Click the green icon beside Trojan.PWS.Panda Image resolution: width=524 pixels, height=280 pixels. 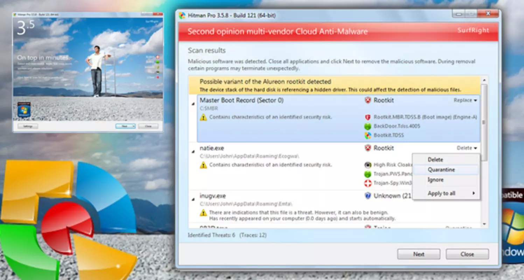click(x=368, y=174)
